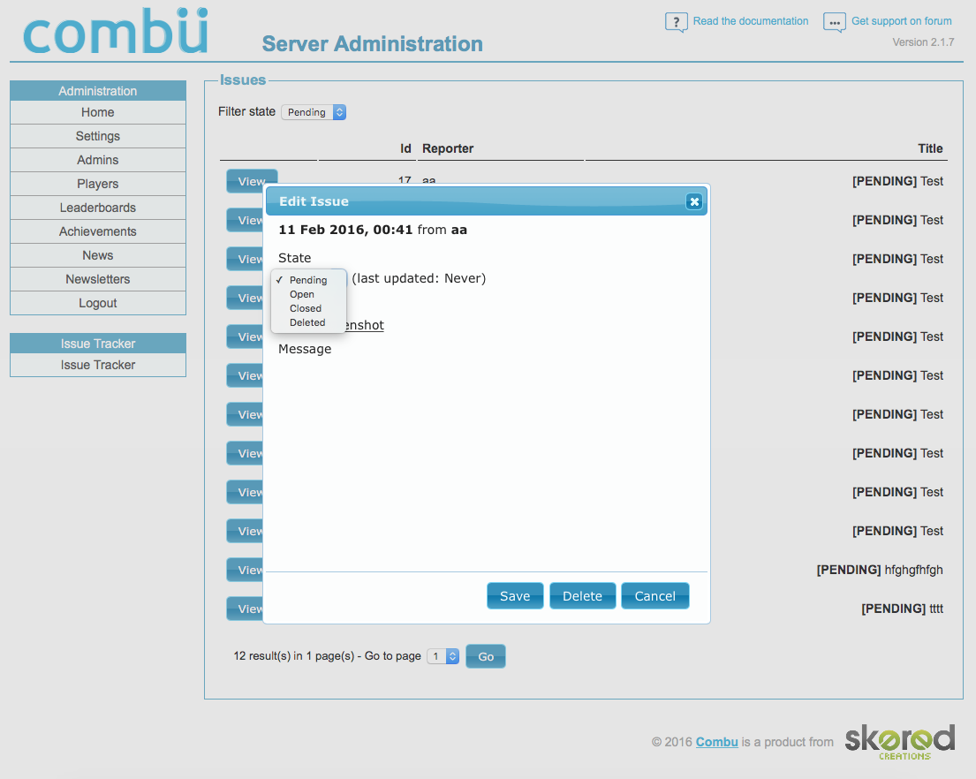Click the skared creations logo
The height and width of the screenshot is (779, 976).
899,742
